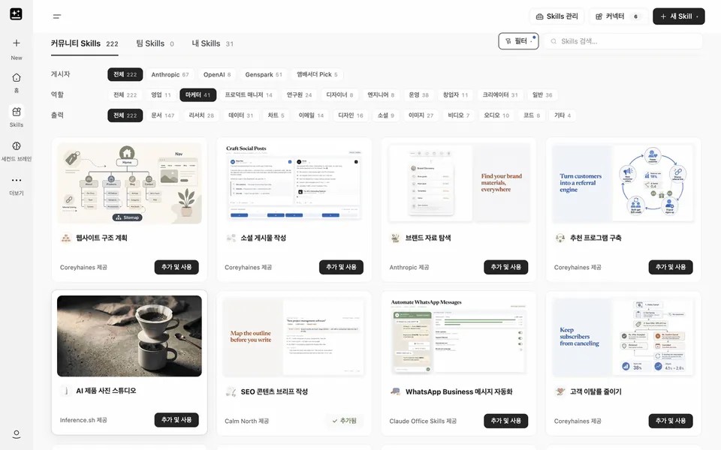Open the 세컨드 브레인 brain icon

(x=16, y=146)
